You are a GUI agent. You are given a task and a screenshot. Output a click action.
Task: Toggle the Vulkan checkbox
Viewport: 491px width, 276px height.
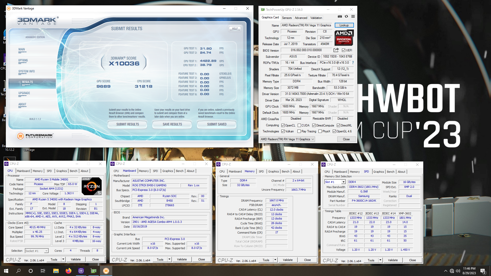(x=283, y=131)
